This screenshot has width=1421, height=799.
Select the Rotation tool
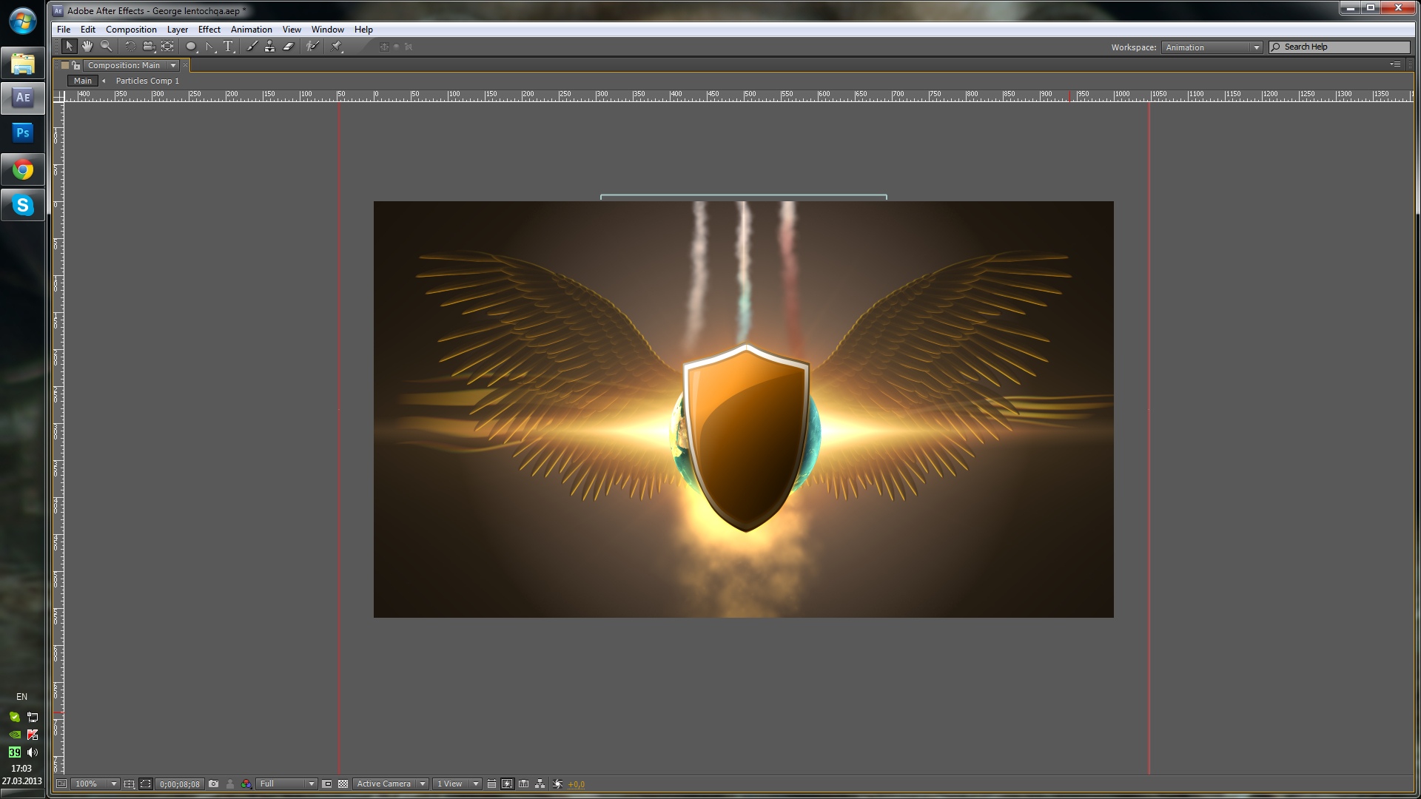tap(130, 47)
